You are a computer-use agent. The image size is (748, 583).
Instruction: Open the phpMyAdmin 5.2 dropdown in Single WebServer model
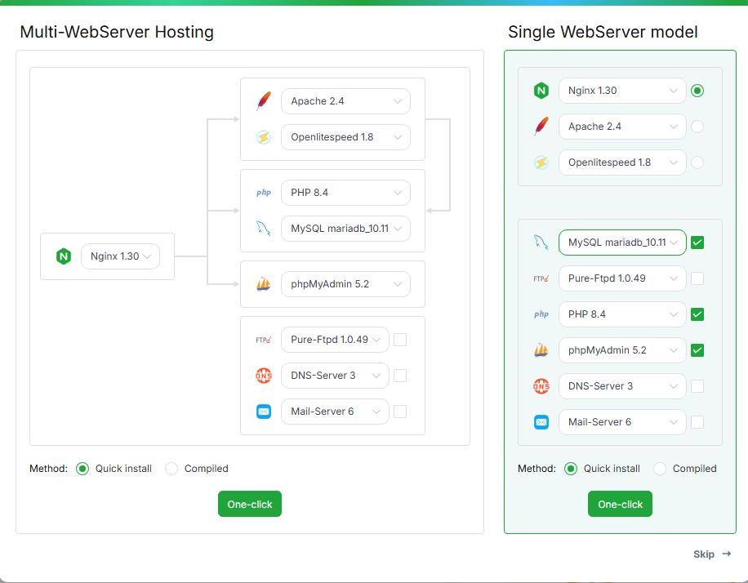click(622, 350)
